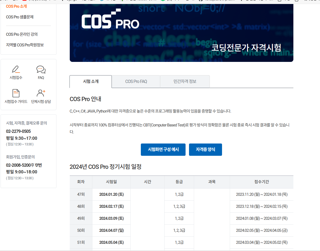Click the 회원가입, 인증문의 heading
Image resolution: width=320 pixels, height=251 pixels.
pos(20,157)
